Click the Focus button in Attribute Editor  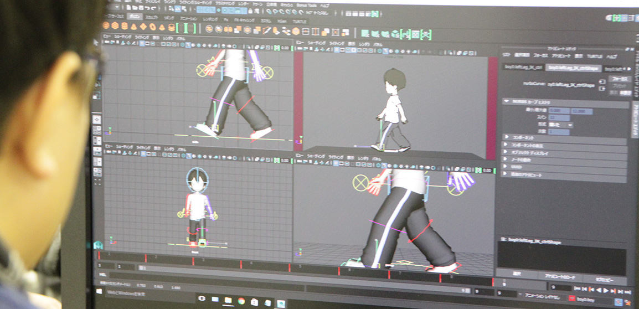619,79
